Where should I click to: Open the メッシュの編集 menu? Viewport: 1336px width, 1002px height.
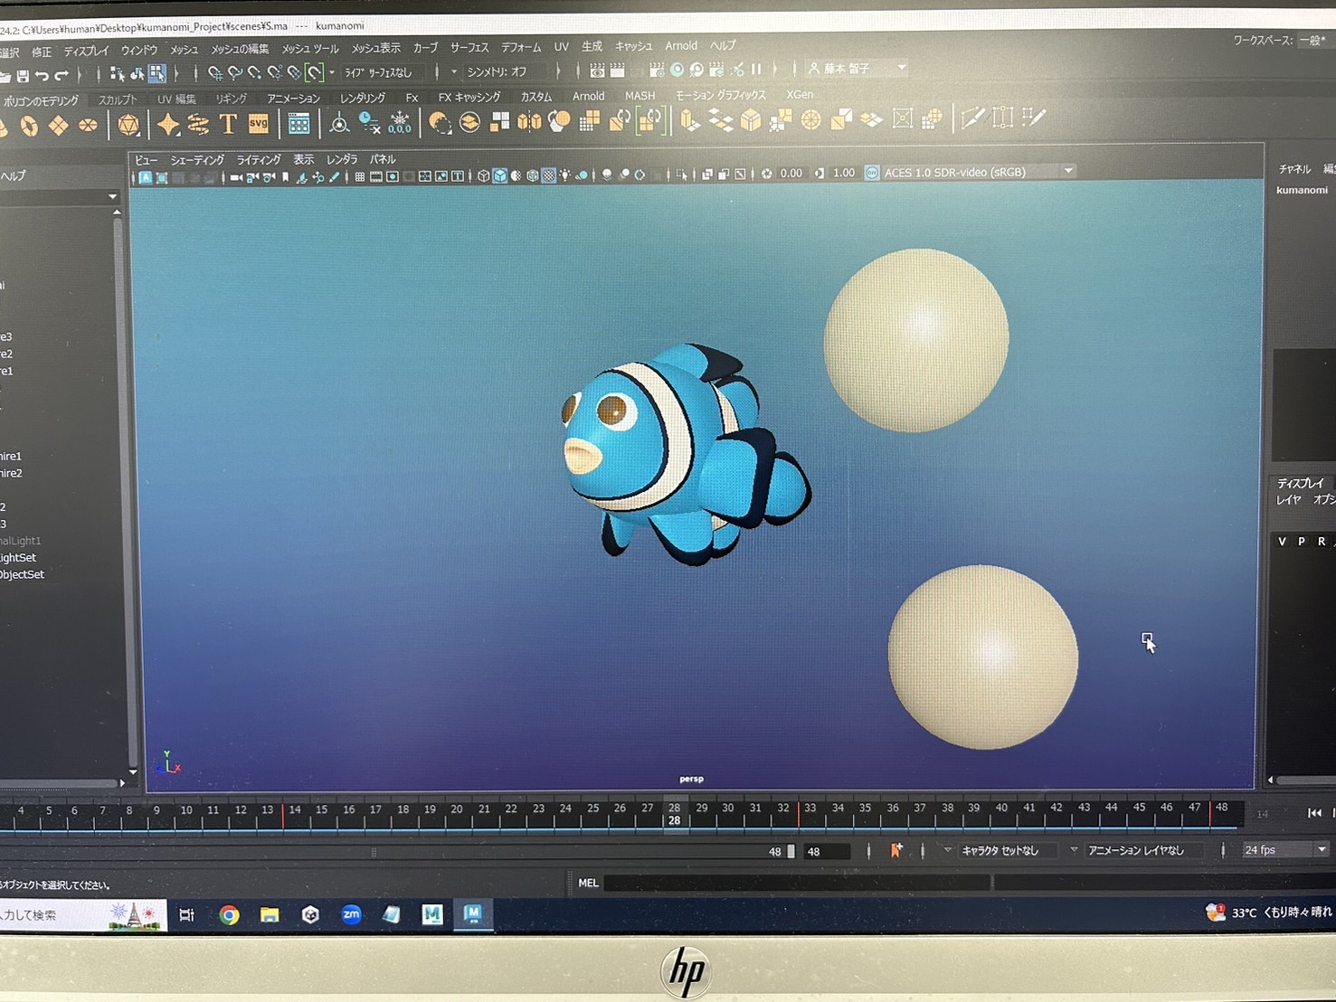(x=240, y=49)
